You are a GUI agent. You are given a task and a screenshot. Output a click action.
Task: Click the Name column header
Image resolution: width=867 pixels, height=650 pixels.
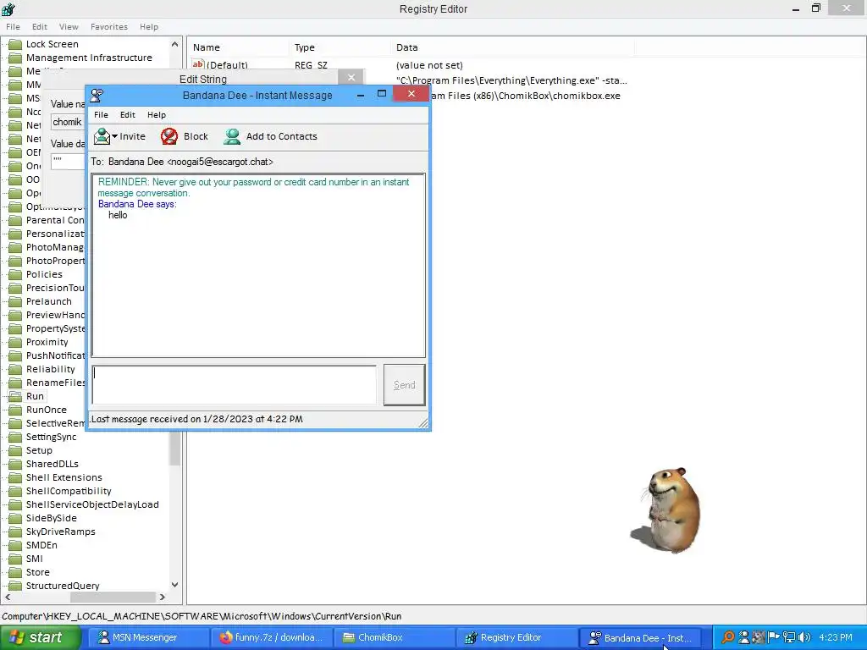point(238,47)
